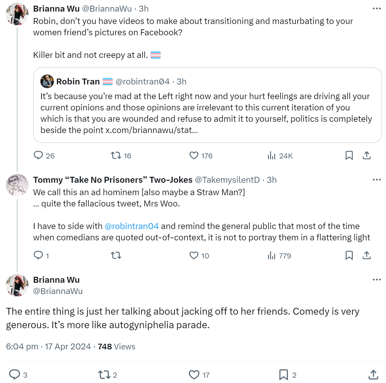Share Brianna Wu's first tweet
Screen dimensions: 386x383
tap(367, 155)
